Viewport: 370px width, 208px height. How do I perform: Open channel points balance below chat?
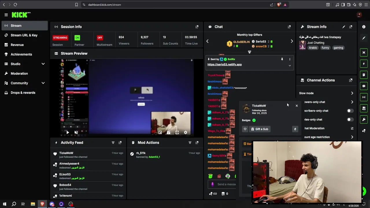pos(213,194)
